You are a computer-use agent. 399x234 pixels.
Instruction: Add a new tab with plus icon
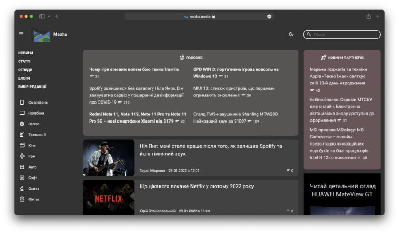tap(378, 16)
